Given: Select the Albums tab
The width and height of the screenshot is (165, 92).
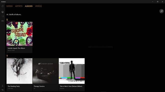Looking at the screenshot, I should [x=29, y=6].
